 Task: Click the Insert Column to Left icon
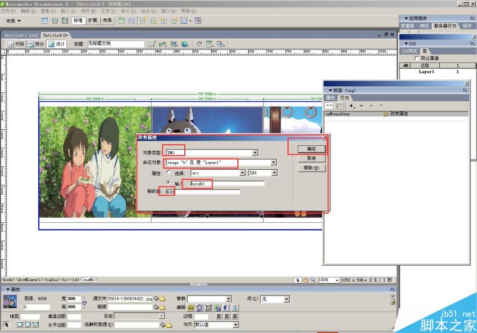(x=163, y=21)
